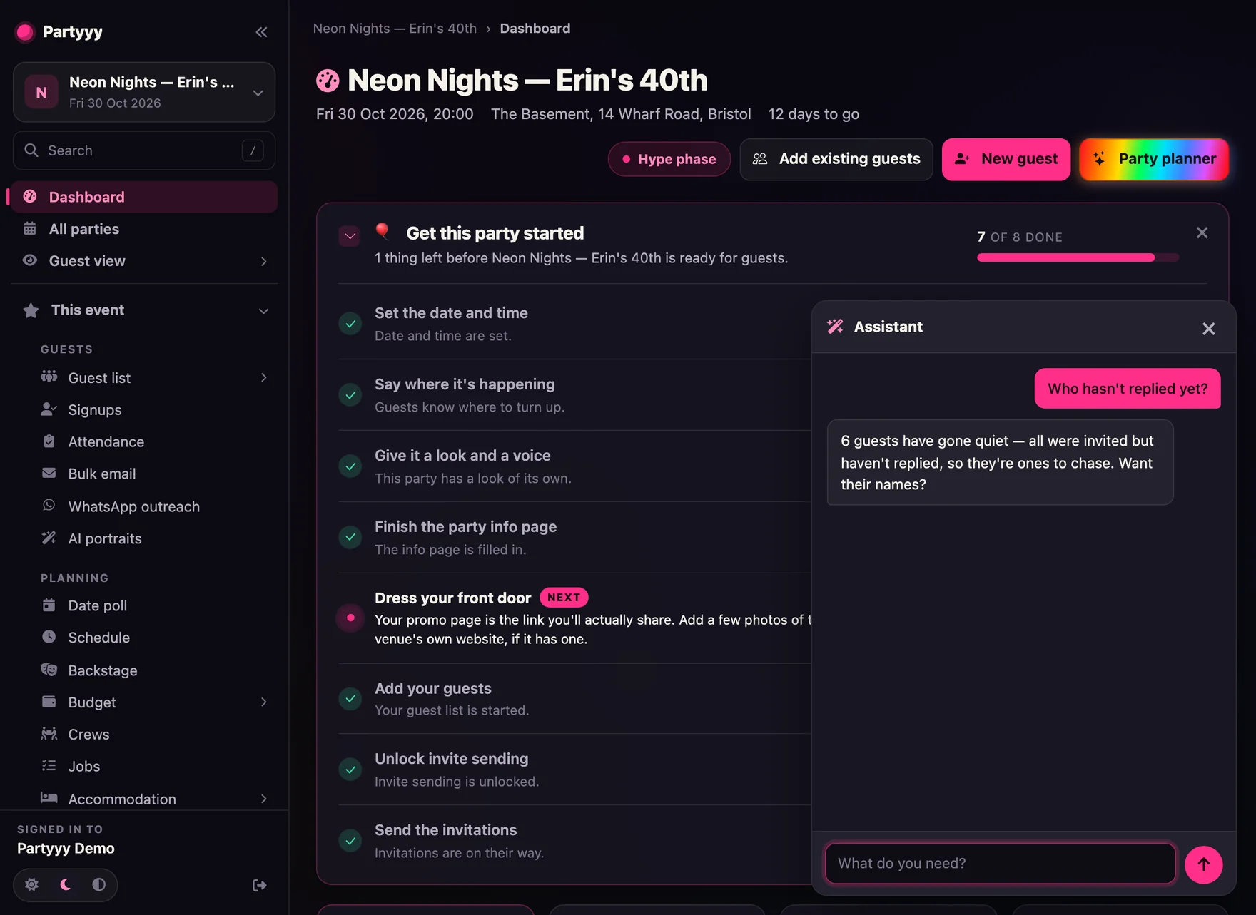1256x915 pixels.
Task: Send the assistant message with arrow button
Action: click(1203, 864)
